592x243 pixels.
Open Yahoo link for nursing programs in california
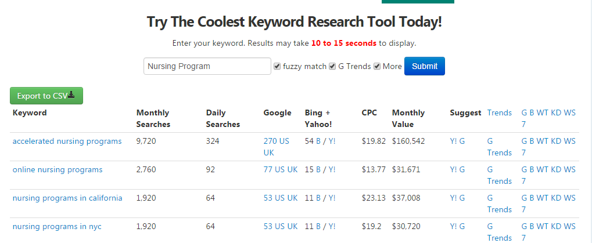pos(332,198)
